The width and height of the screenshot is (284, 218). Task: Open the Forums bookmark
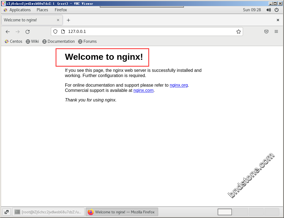[88, 41]
